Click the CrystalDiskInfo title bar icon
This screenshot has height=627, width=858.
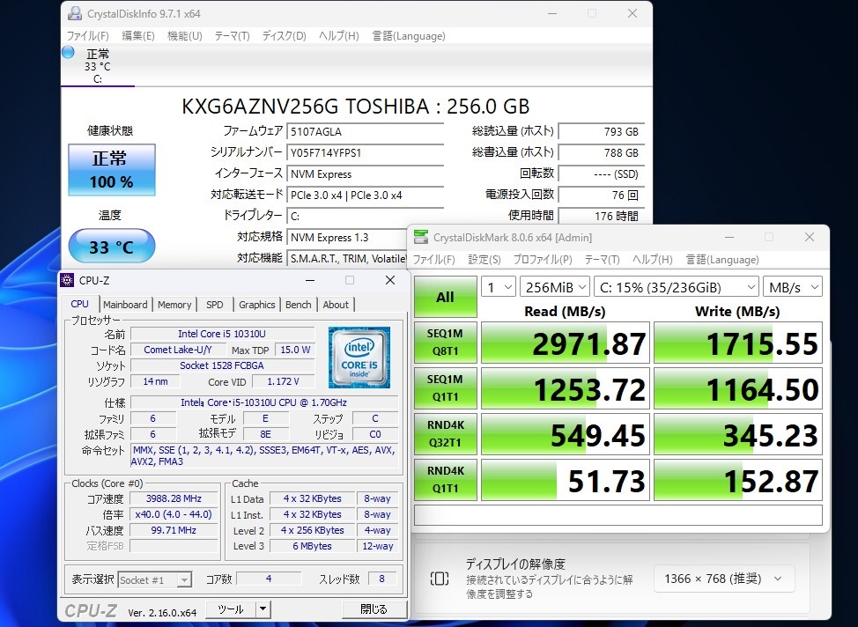point(74,14)
